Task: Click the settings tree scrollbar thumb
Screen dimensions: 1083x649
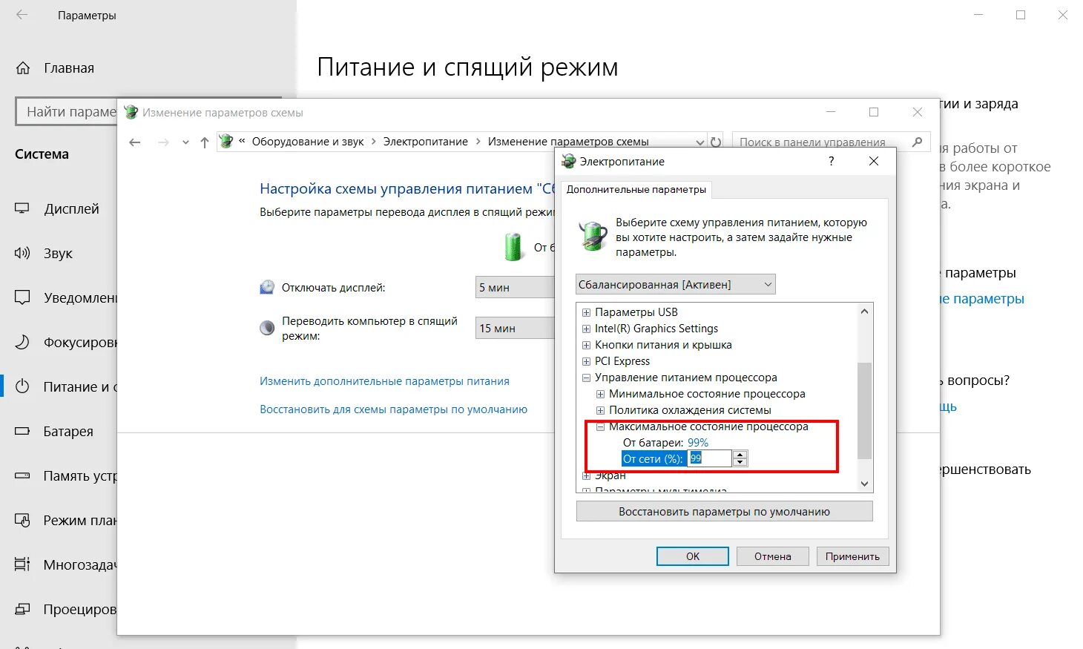Action: 864,411
